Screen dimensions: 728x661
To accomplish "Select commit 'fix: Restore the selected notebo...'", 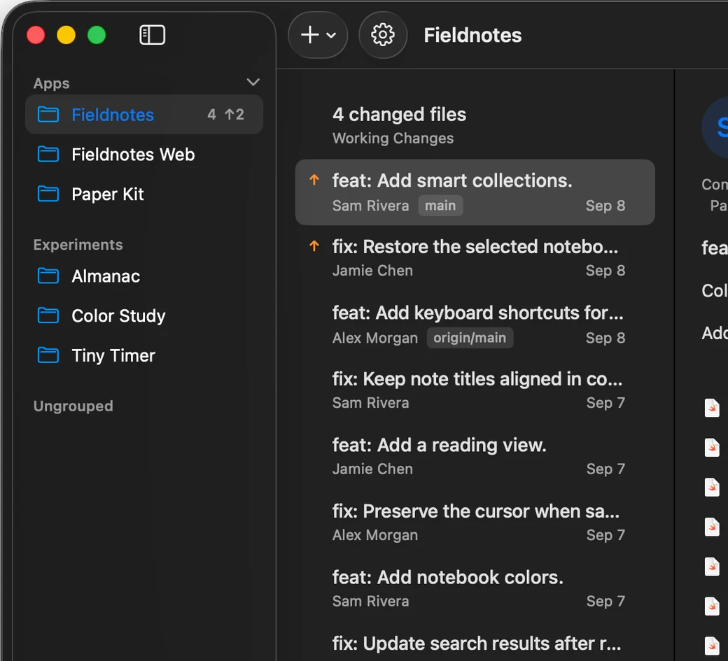I will (475, 258).
